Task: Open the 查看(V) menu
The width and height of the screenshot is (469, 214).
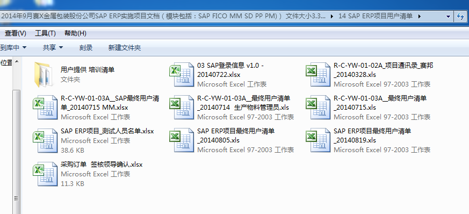Action: [15, 33]
